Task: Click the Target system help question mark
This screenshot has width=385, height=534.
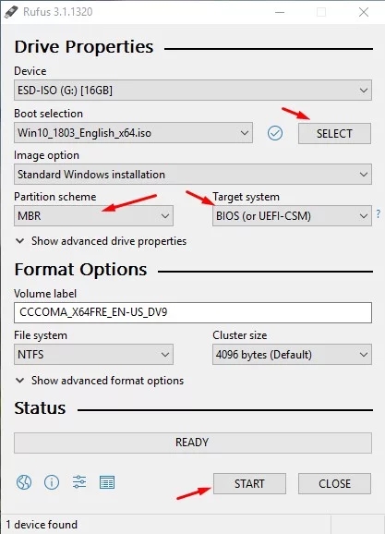Action: coord(379,213)
